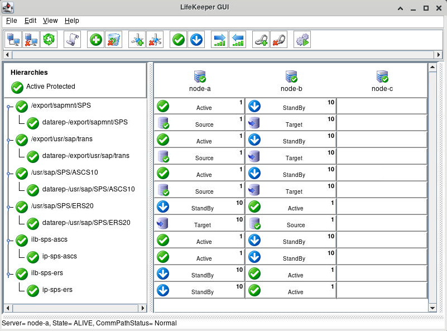Click the Unextend Resource Hierarchy left arrow icon

click(238, 40)
